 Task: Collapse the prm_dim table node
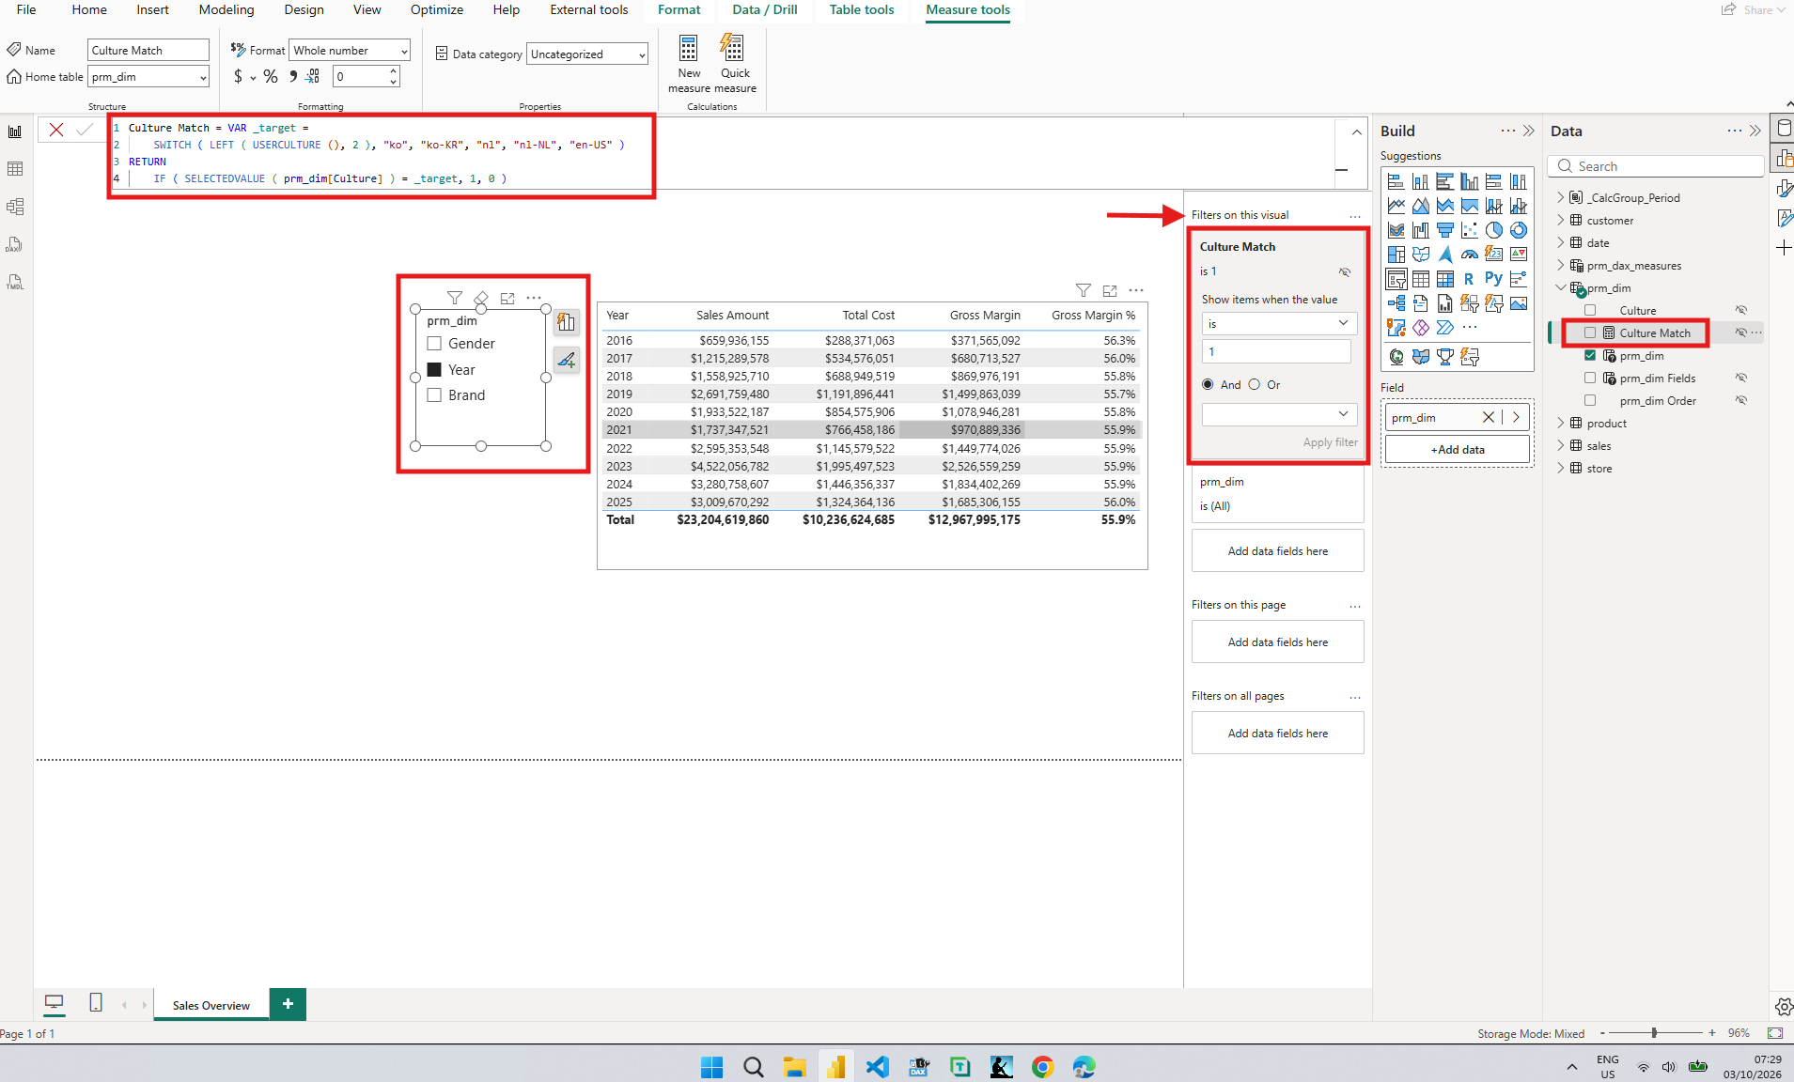tap(1561, 287)
